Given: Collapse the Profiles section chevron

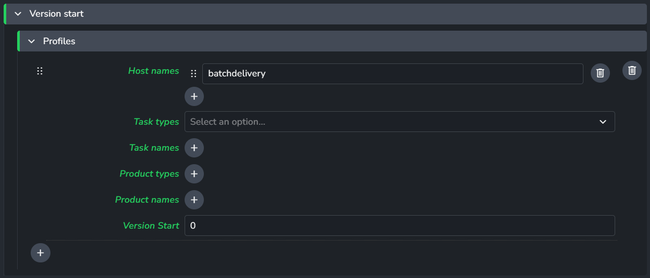Looking at the screenshot, I should click(32, 41).
